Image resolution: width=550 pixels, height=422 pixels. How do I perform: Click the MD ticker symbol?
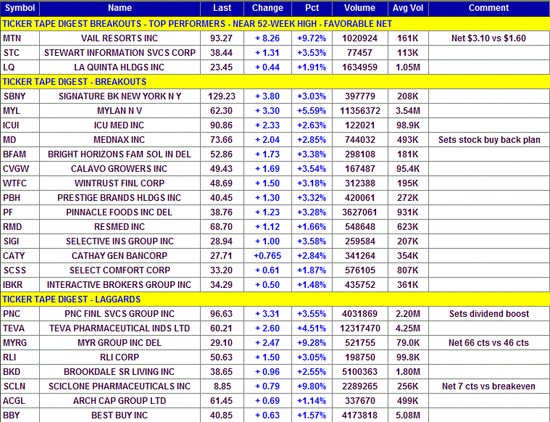point(9,140)
